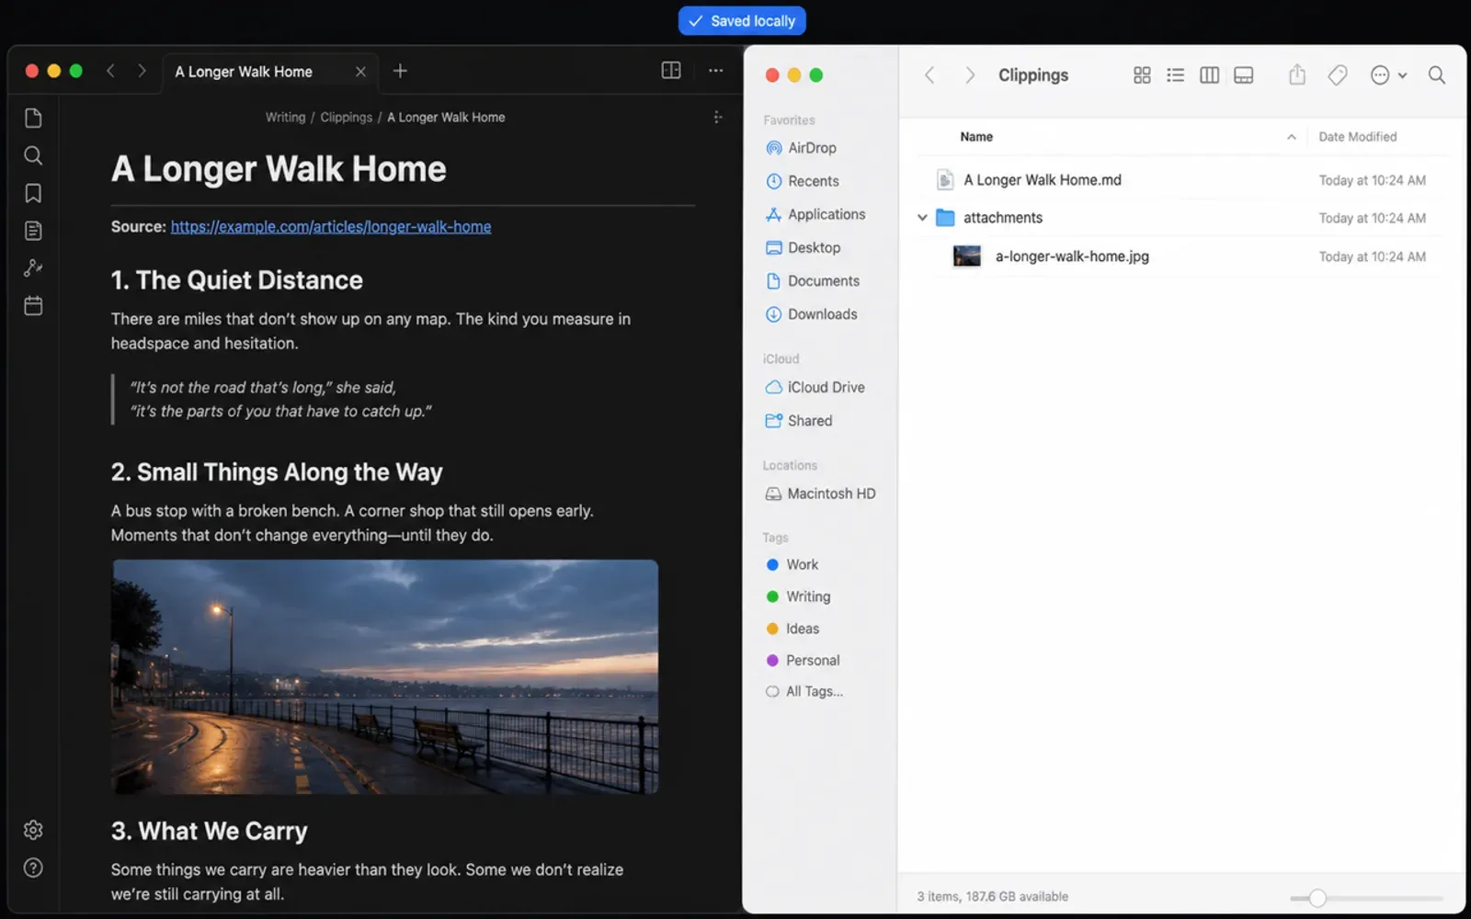Collapse the attachments folder disclosure triangle
Image resolution: width=1471 pixels, height=919 pixels.
(922, 218)
